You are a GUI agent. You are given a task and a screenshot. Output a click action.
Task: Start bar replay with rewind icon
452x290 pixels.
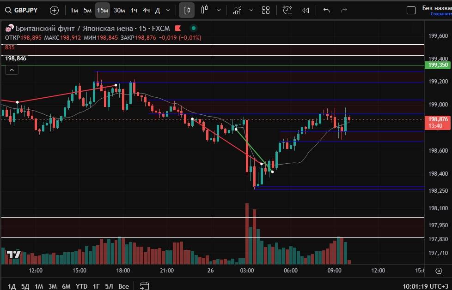pos(305,10)
